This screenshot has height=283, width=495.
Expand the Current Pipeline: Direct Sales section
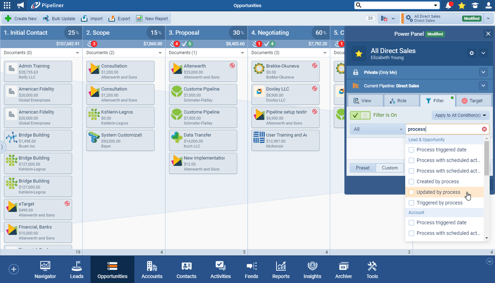coord(483,86)
